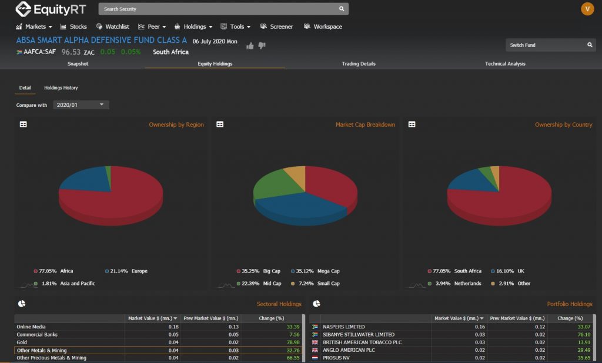This screenshot has height=363, width=602.
Task: Toggle the Netherlands legend item
Action: 454,284
